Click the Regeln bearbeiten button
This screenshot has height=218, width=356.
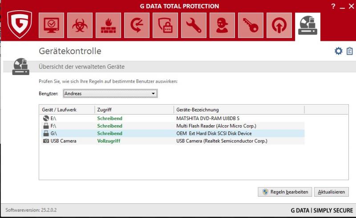pyautogui.click(x=285, y=192)
